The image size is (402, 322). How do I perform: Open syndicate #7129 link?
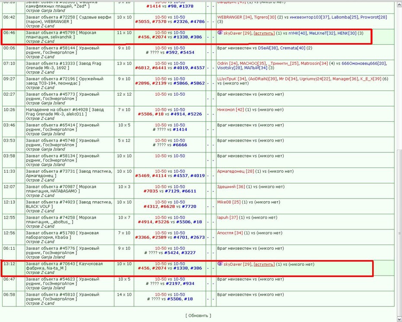(172, 191)
